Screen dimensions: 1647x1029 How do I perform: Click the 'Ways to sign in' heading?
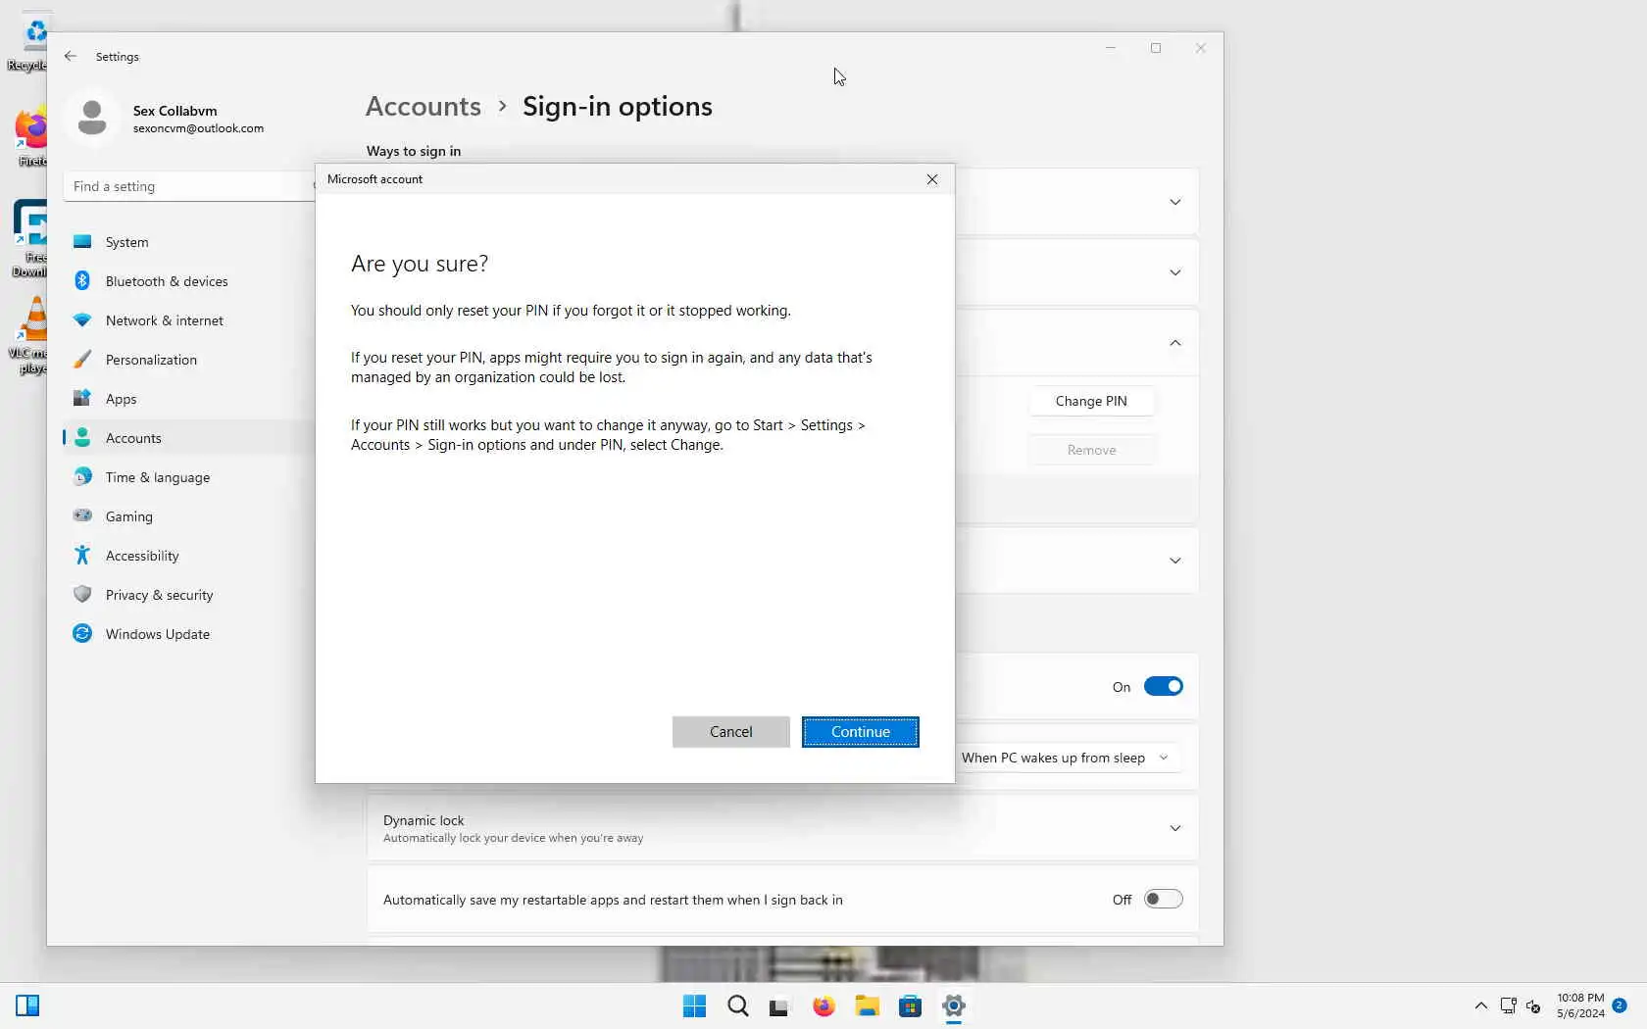(414, 151)
